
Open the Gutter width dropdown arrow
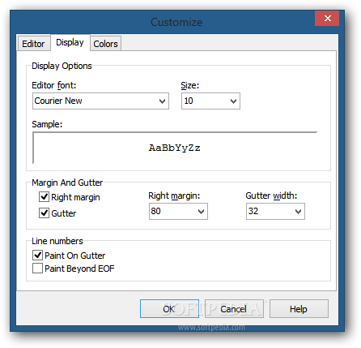point(298,212)
